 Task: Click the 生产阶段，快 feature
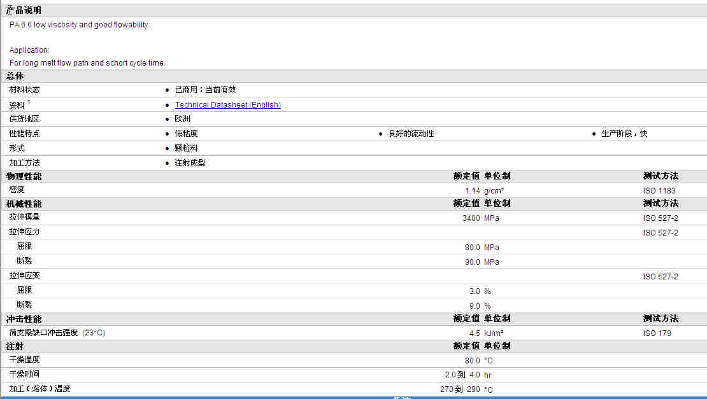[624, 134]
